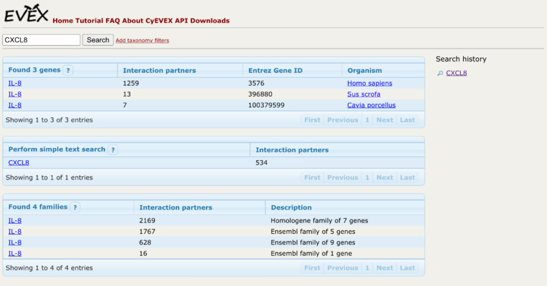
Task: Select CXCL8 in Search history
Action: pos(456,73)
